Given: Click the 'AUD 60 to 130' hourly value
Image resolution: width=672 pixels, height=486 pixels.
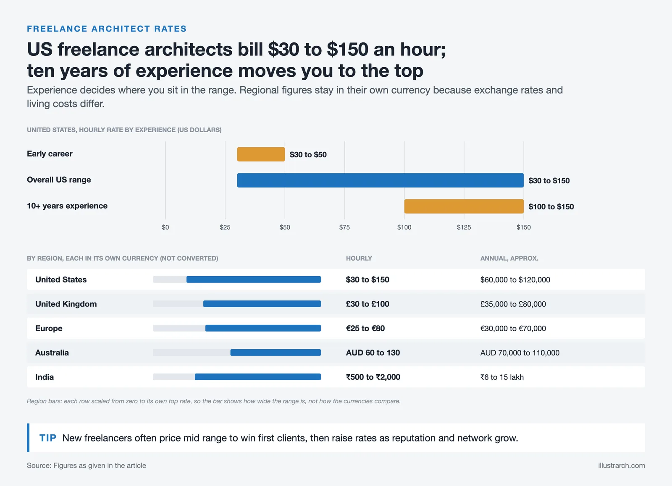Looking at the screenshot, I should coord(373,353).
